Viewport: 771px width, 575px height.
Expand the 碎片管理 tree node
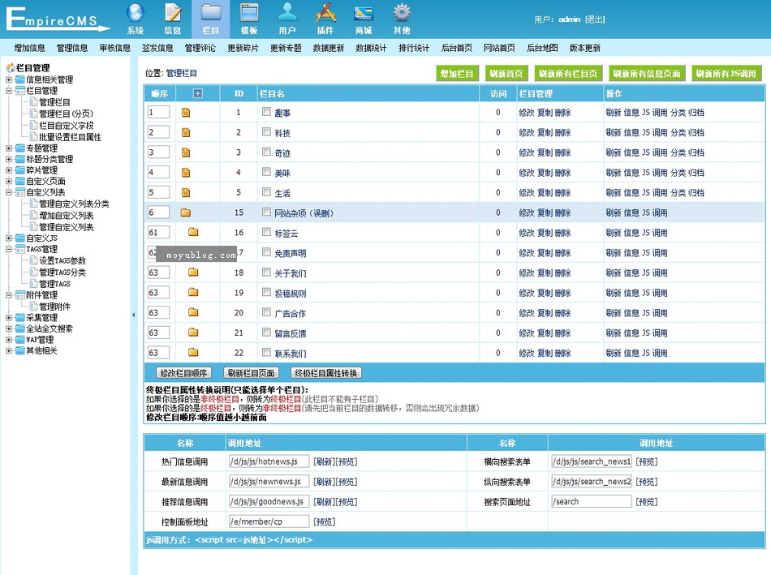[8, 170]
